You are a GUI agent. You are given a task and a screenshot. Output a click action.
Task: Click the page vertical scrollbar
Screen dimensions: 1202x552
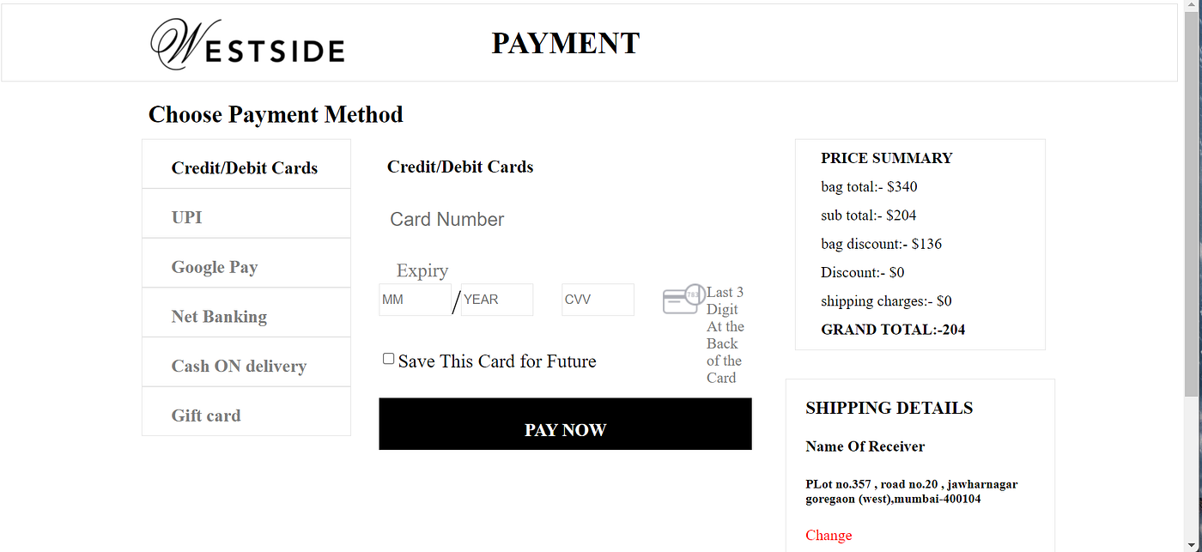point(1193,276)
